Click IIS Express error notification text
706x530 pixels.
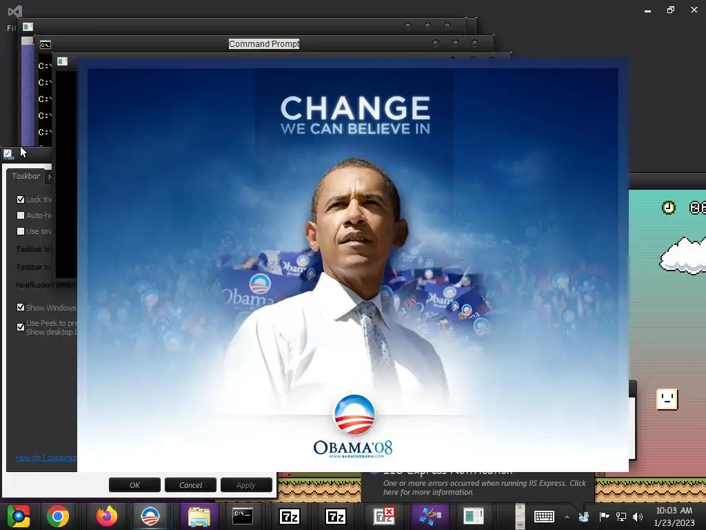click(484, 488)
